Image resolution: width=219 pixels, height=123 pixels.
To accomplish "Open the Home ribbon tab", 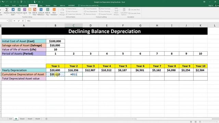I will tap(7, 5).
